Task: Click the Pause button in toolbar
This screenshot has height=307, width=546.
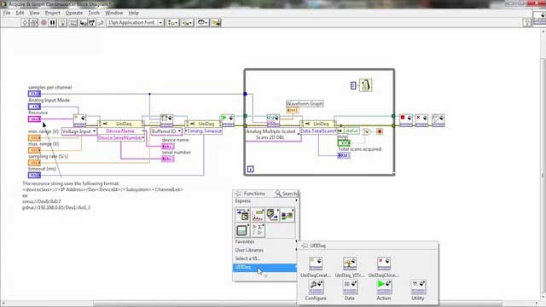Action: (53, 23)
